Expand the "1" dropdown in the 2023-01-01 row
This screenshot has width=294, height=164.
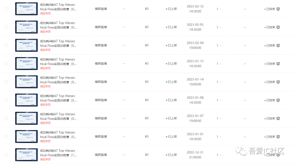pos(219,137)
